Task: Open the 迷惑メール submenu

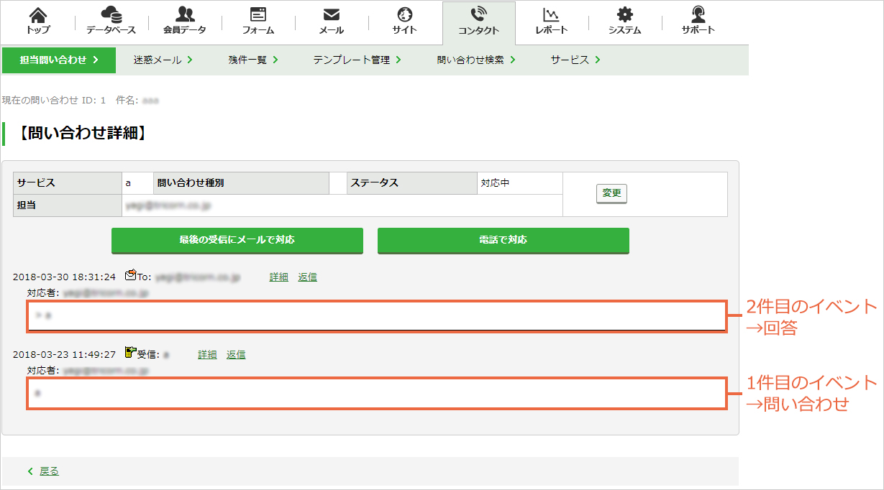Action: tap(163, 60)
